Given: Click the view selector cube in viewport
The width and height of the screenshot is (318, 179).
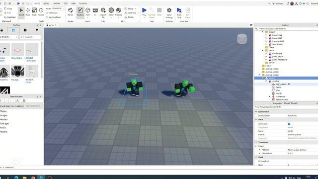Looking at the screenshot, I should 242,39.
